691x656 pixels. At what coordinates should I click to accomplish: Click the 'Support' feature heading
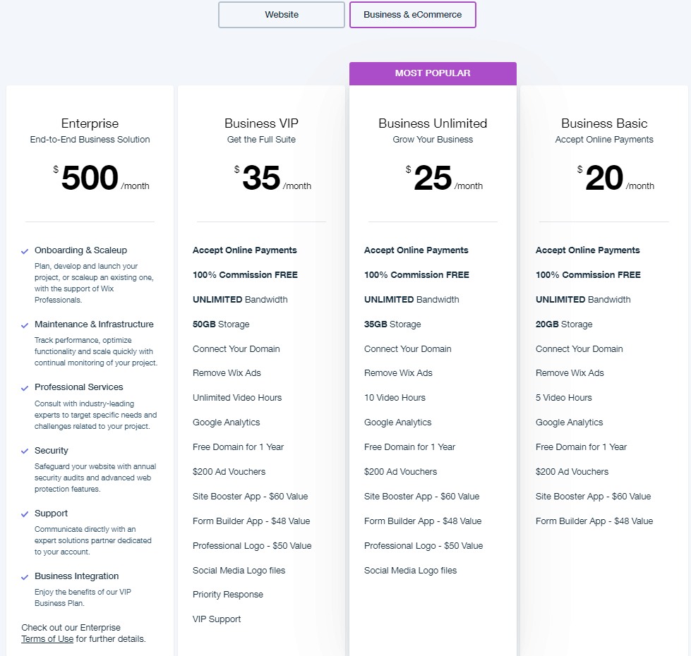pos(51,514)
